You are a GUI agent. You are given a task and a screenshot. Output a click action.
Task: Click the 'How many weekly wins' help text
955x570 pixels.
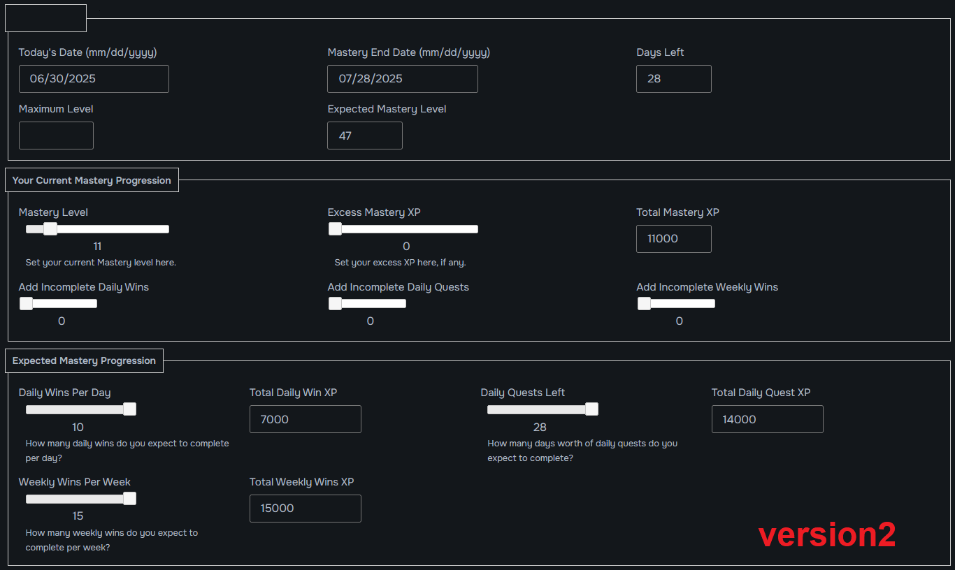point(112,540)
